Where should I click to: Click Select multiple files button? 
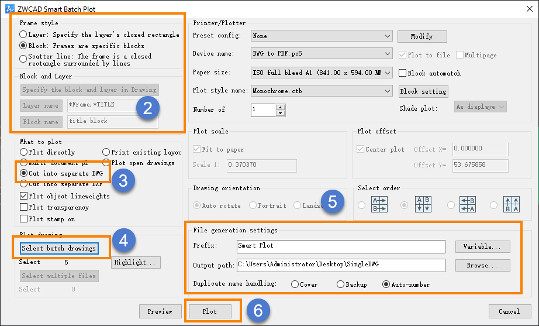(59, 276)
